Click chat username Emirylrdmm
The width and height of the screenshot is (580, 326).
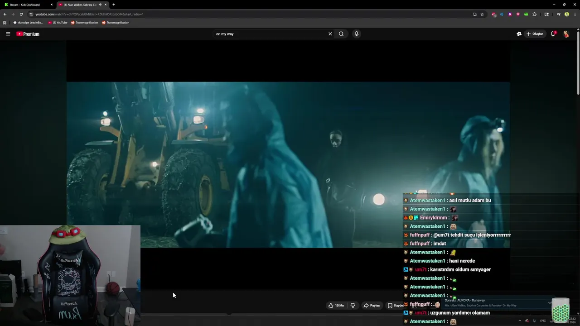click(x=434, y=218)
